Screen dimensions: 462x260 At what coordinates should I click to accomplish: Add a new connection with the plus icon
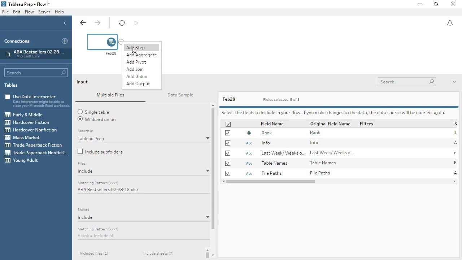tap(65, 41)
